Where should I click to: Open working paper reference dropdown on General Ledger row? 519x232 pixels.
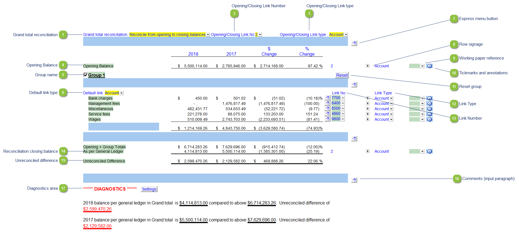pyautogui.click(x=422, y=152)
